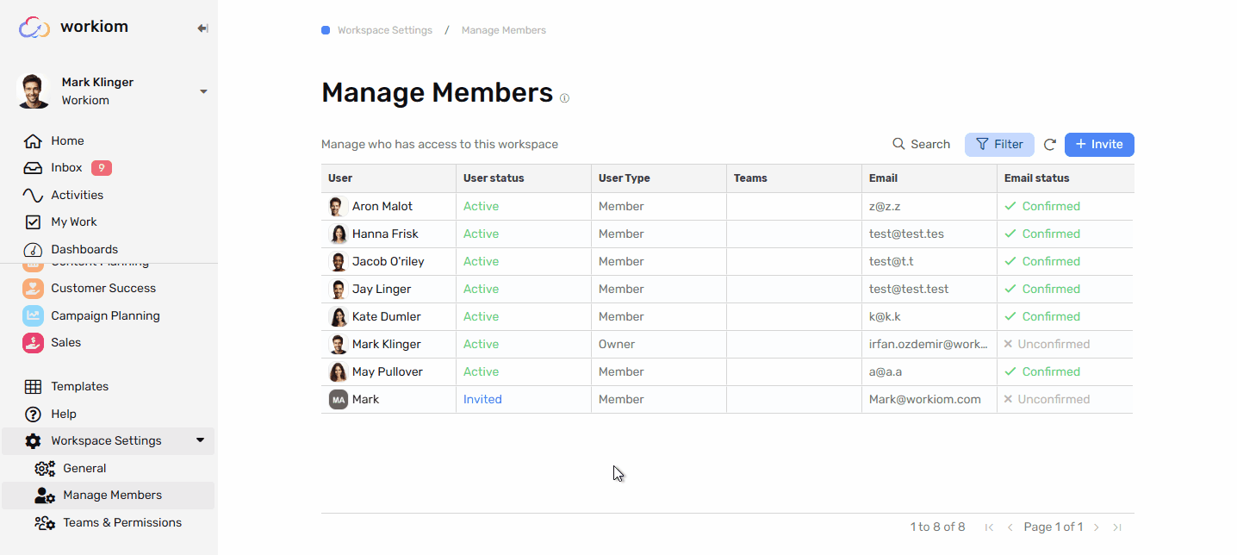Refresh the members list
1237x555 pixels.
point(1049,145)
